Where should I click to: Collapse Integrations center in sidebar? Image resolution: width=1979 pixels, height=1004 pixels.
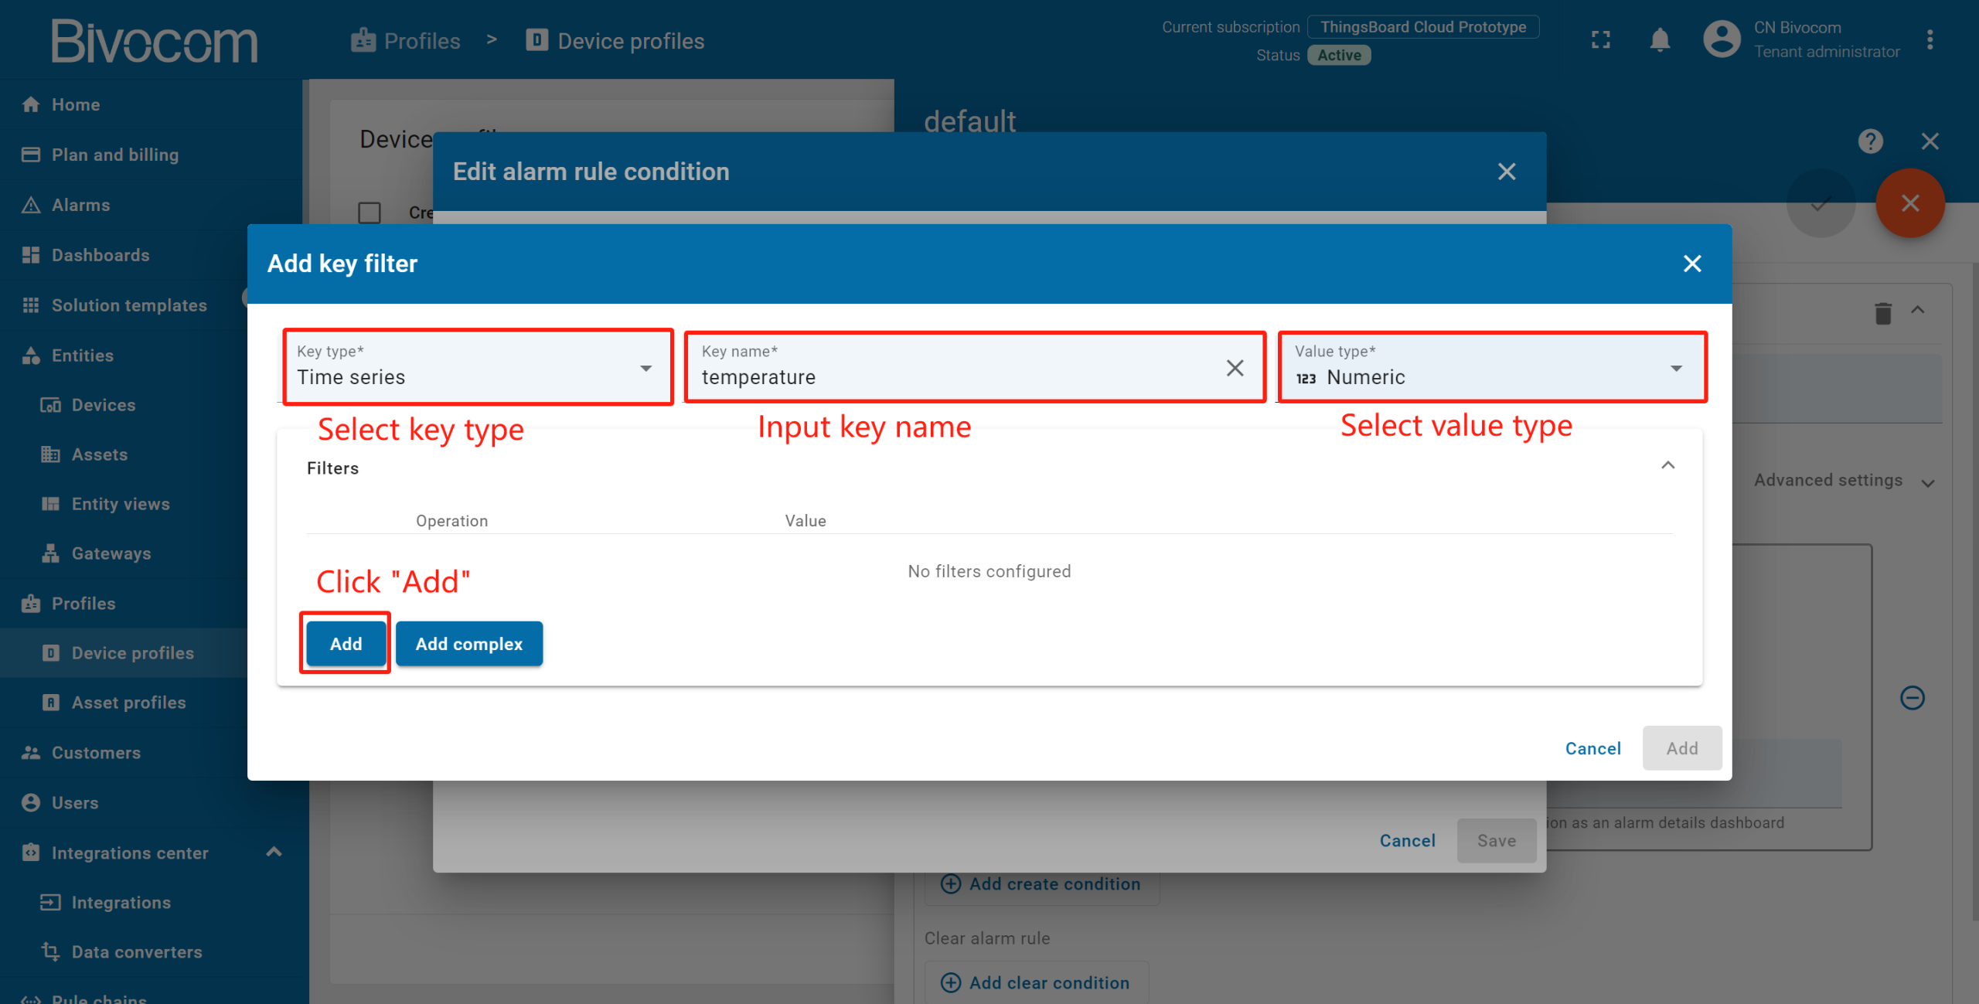(x=274, y=852)
